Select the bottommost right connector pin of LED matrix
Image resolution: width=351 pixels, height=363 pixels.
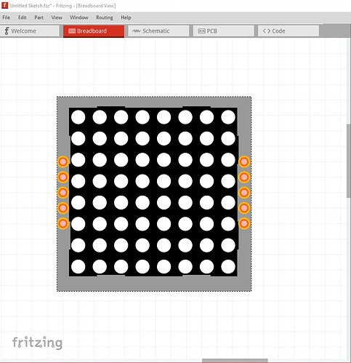pos(244,223)
